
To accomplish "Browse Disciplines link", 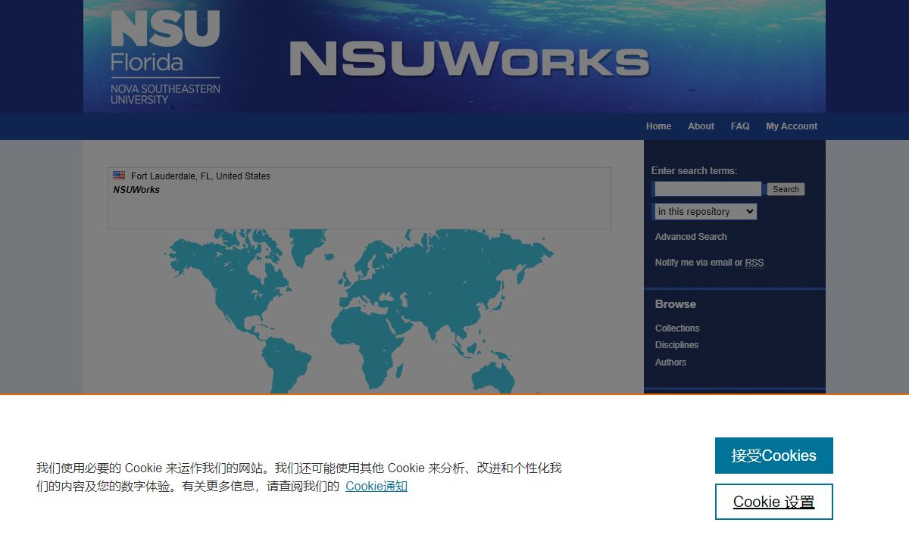I will point(676,345).
